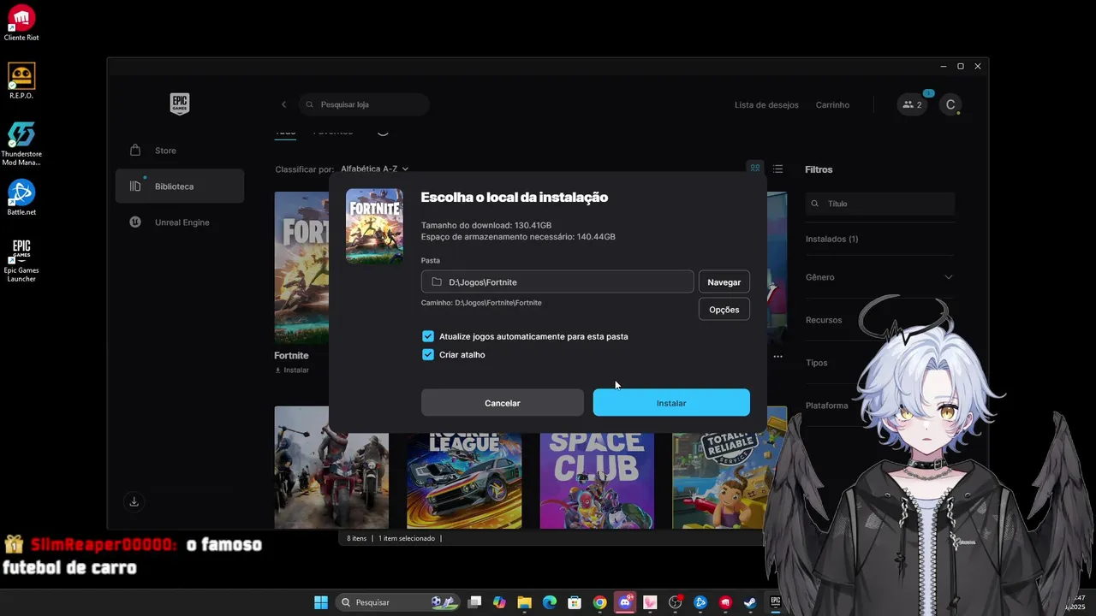Open more options dots on library card
1096x616 pixels.
pyautogui.click(x=777, y=356)
